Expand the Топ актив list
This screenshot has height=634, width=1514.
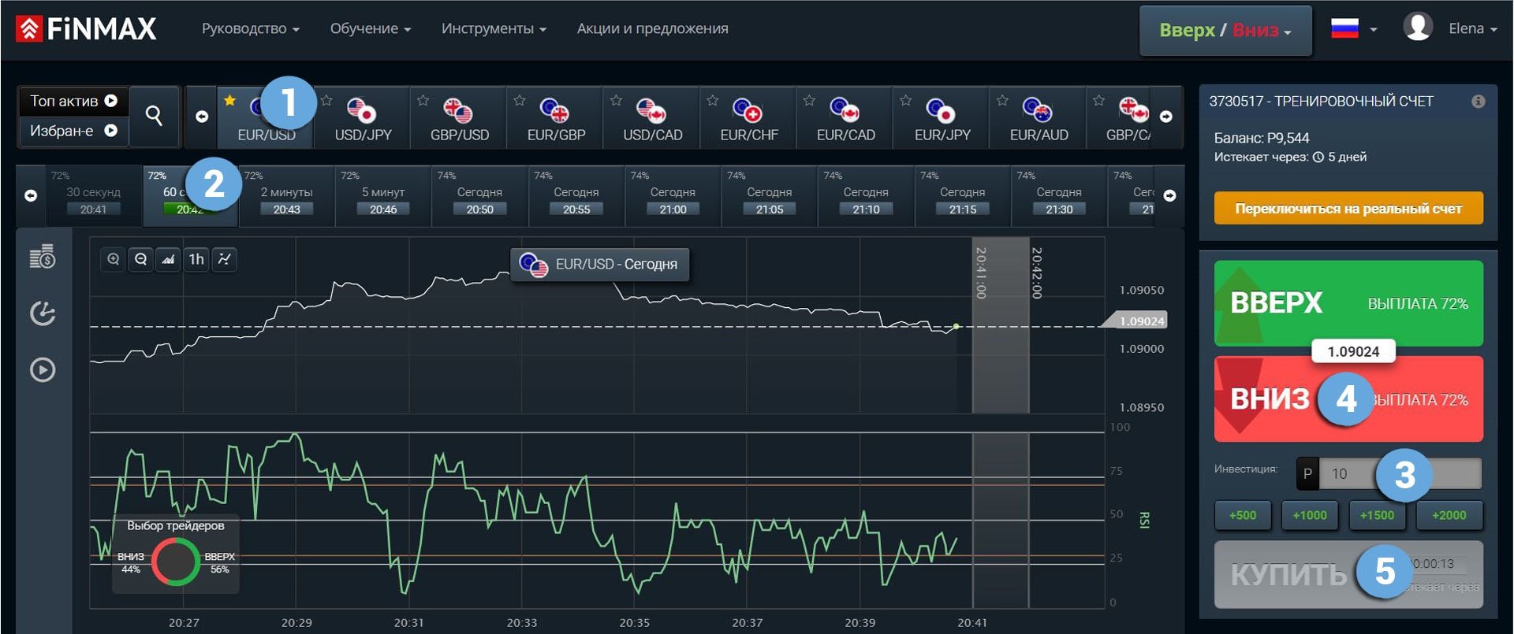pos(73,101)
